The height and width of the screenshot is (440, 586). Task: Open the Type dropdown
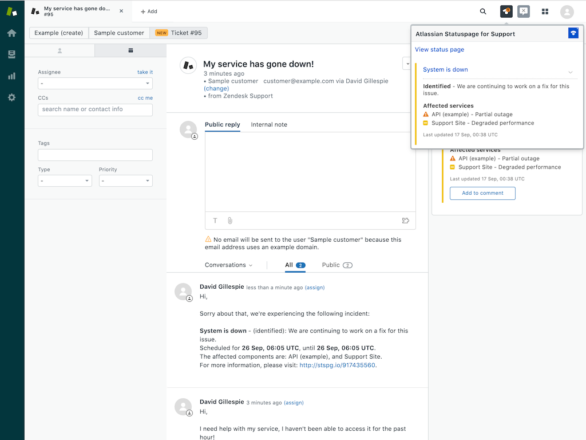coord(65,181)
